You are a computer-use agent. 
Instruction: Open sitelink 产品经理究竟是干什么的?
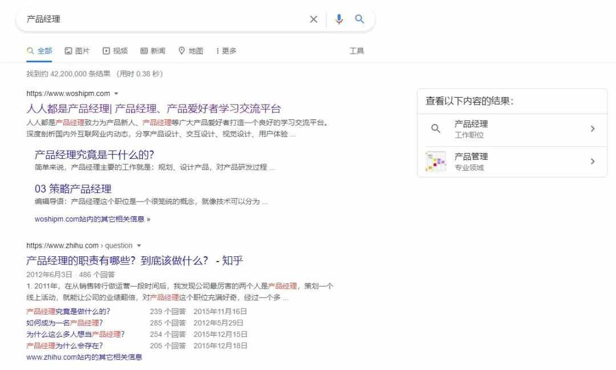[94, 155]
